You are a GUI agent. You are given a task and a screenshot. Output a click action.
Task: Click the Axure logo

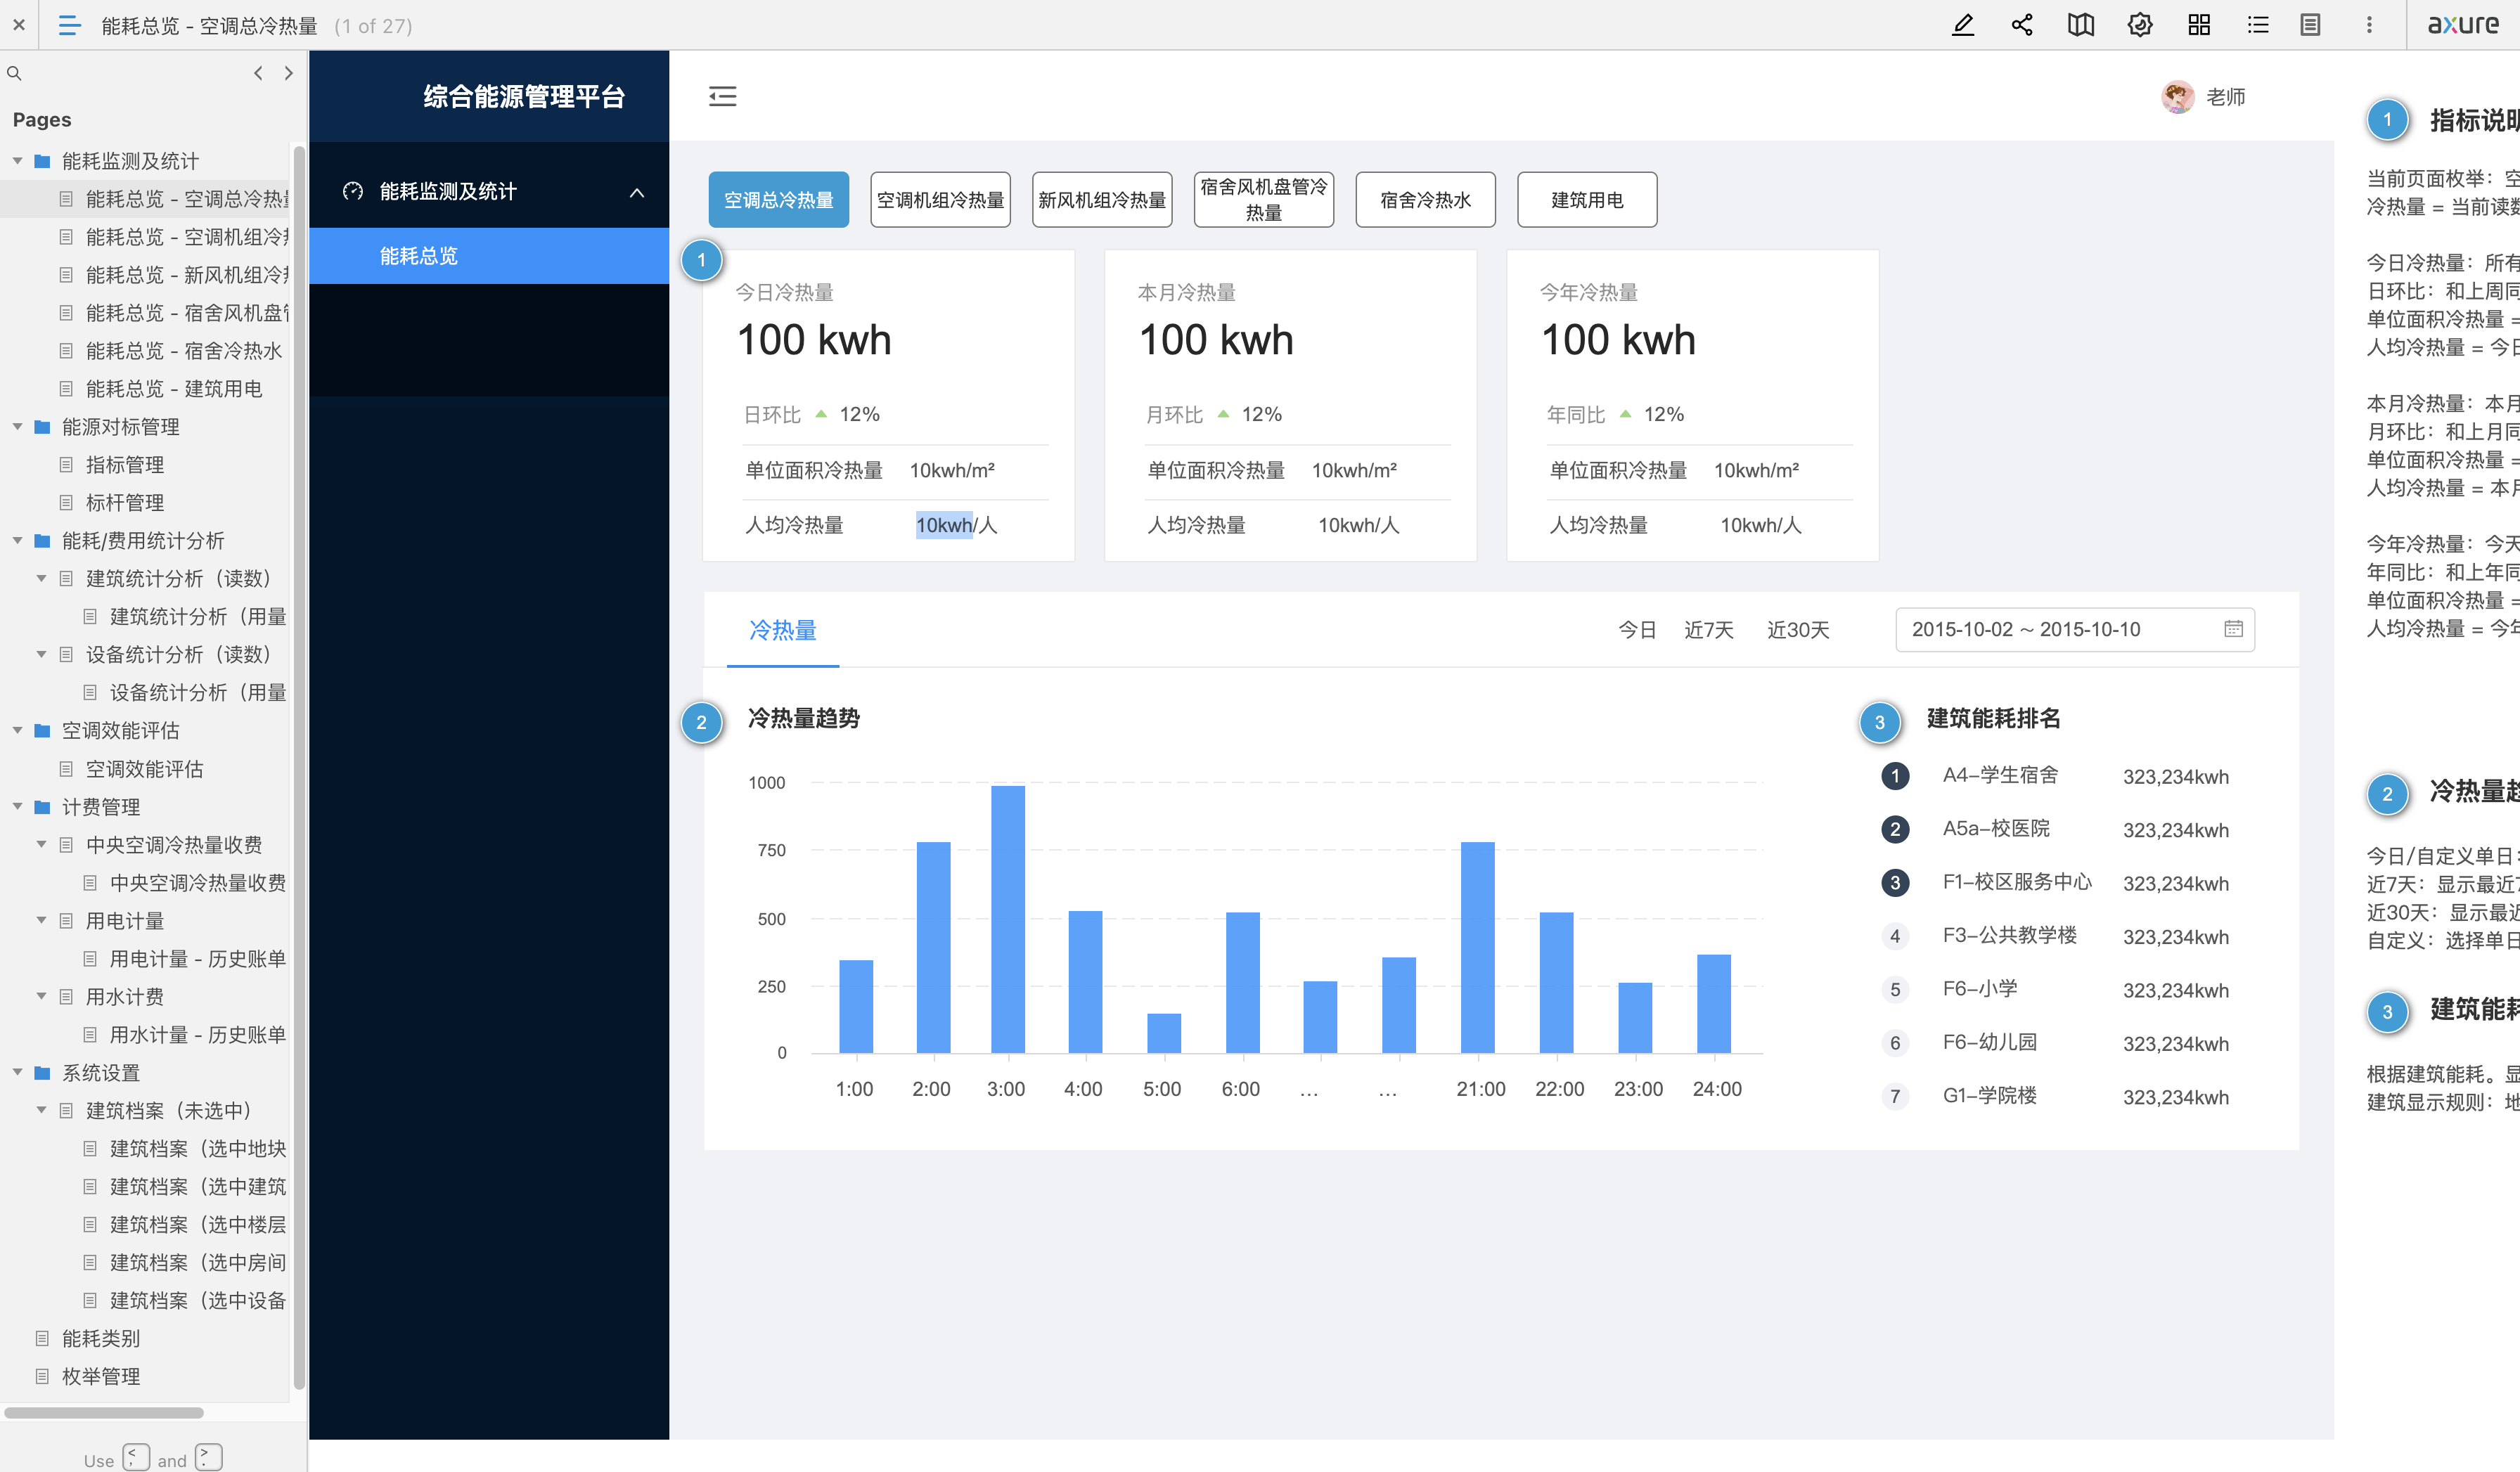click(x=2463, y=25)
